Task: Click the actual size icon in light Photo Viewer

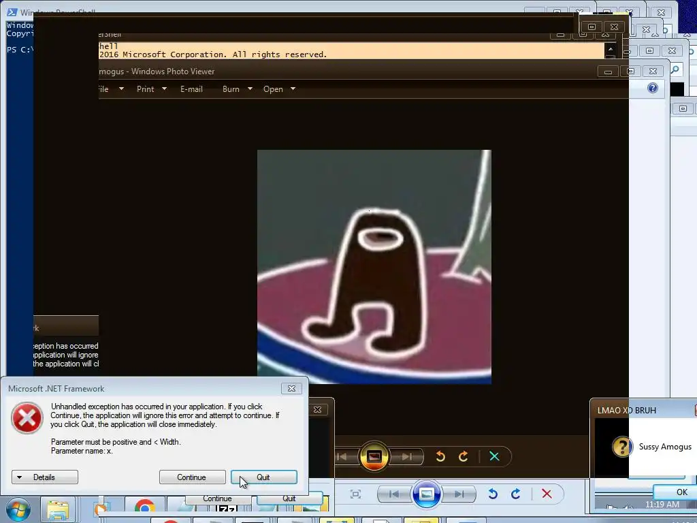Action: [355, 494]
